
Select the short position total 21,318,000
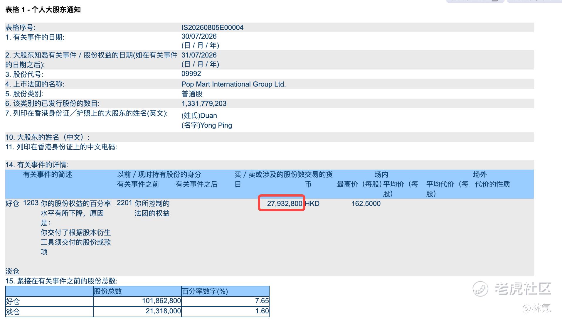(x=163, y=311)
